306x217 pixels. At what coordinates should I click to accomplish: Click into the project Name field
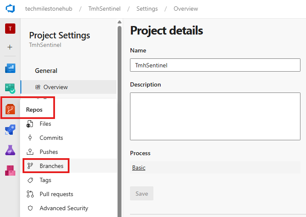pos(215,65)
